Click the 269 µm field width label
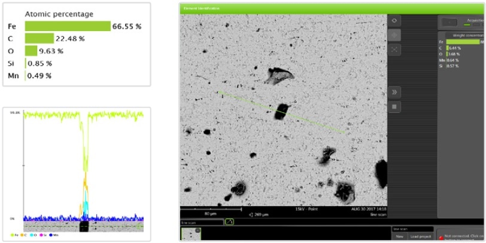Viewport: 486px width, 243px height. [259, 214]
